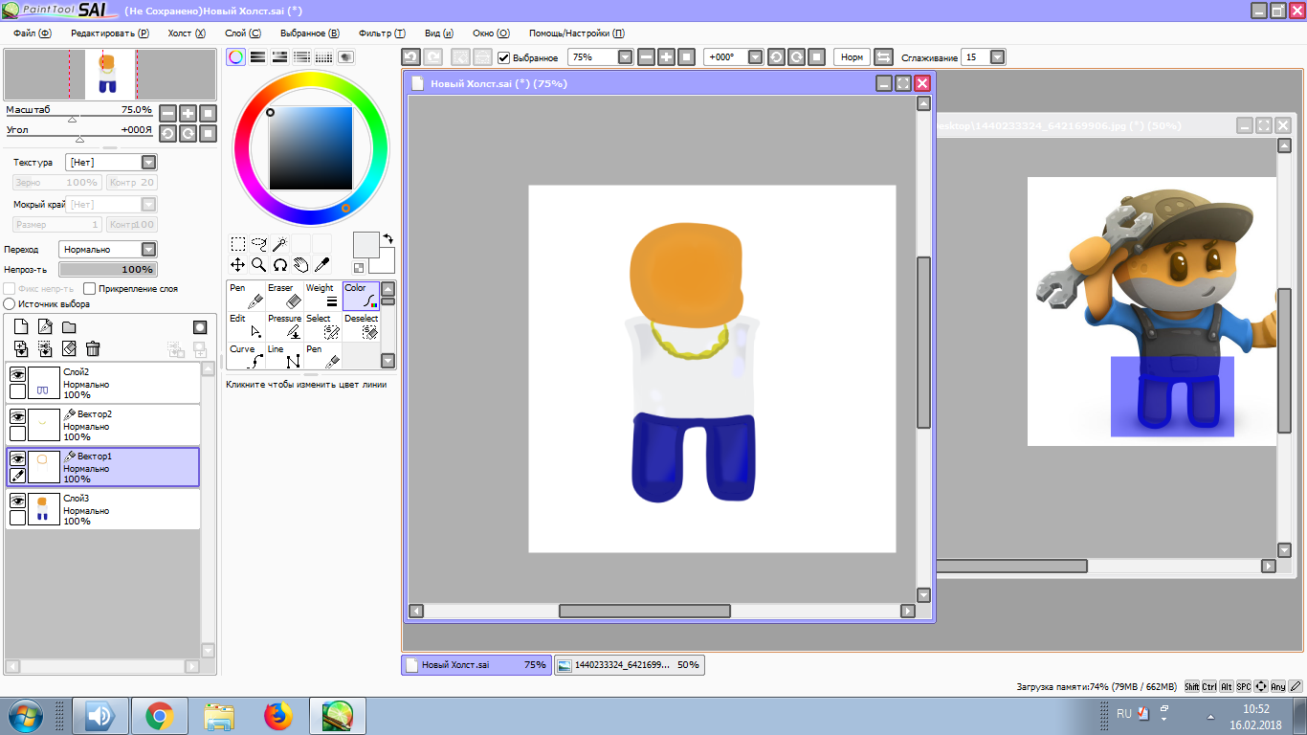The height and width of the screenshot is (735, 1307).
Task: Select the hand pan tool
Action: (x=300, y=265)
